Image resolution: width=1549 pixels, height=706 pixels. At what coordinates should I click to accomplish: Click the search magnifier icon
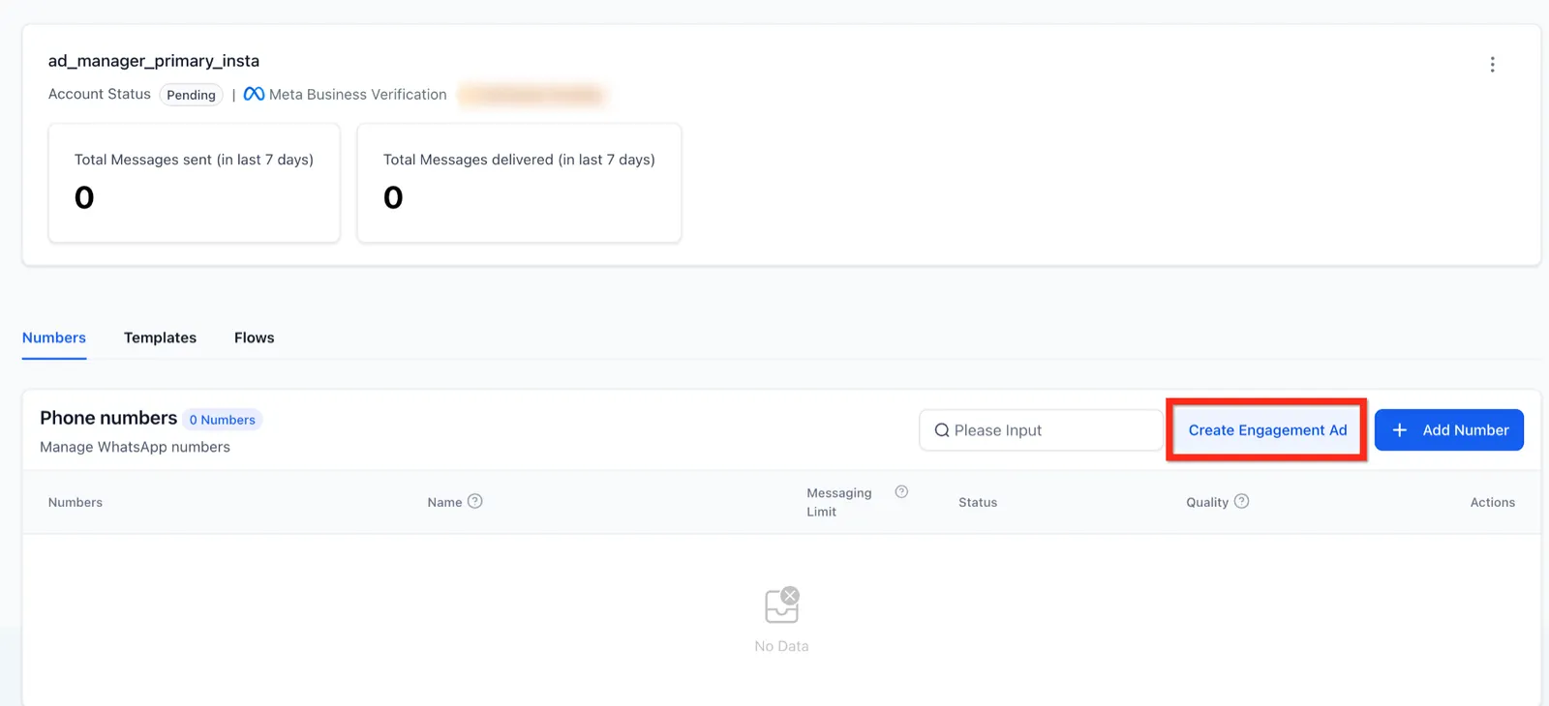[x=941, y=430]
